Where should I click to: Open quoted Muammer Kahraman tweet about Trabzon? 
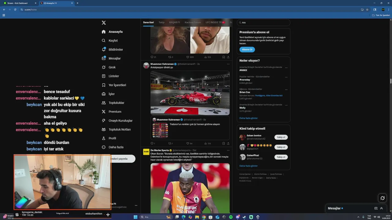(x=190, y=128)
